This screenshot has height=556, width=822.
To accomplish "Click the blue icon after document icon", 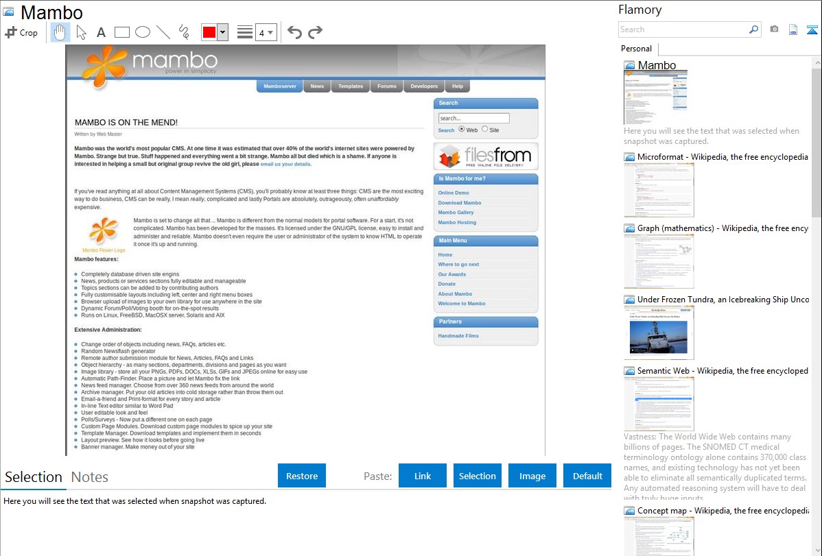I will 812,29.
